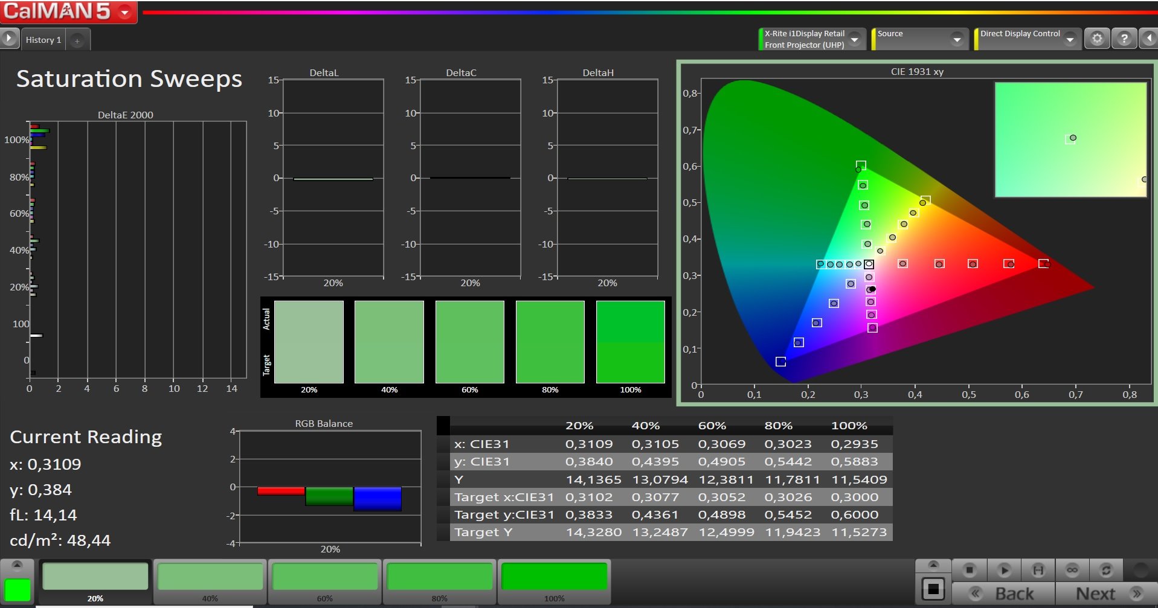The image size is (1158, 608).
Task: Click the left-arrow panel icon at top right
Action: coord(1148,39)
